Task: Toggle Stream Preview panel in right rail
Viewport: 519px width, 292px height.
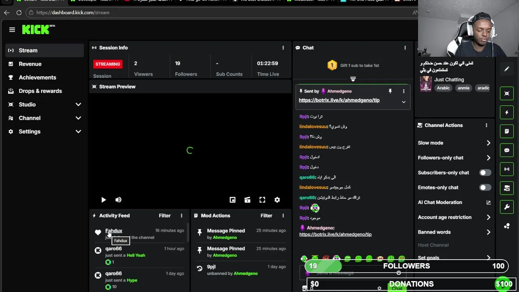Action: (507, 93)
